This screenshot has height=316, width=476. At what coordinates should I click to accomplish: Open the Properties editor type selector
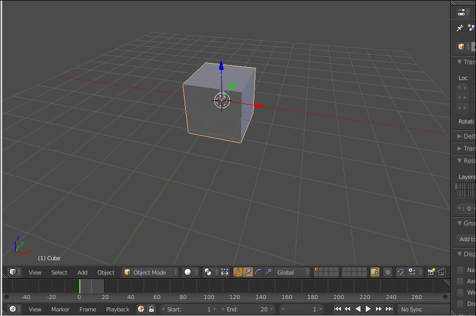tap(463, 13)
